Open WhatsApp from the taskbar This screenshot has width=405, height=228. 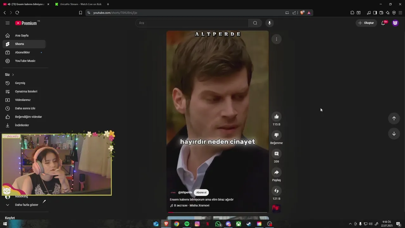[218, 224]
